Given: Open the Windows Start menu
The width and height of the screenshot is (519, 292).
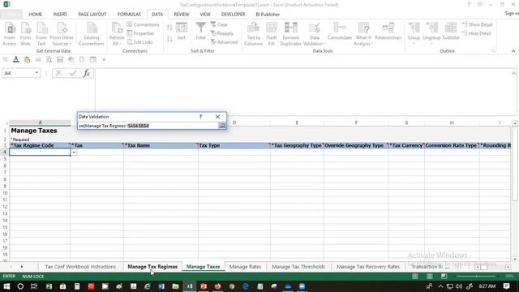Looking at the screenshot, I should coord(6,286).
